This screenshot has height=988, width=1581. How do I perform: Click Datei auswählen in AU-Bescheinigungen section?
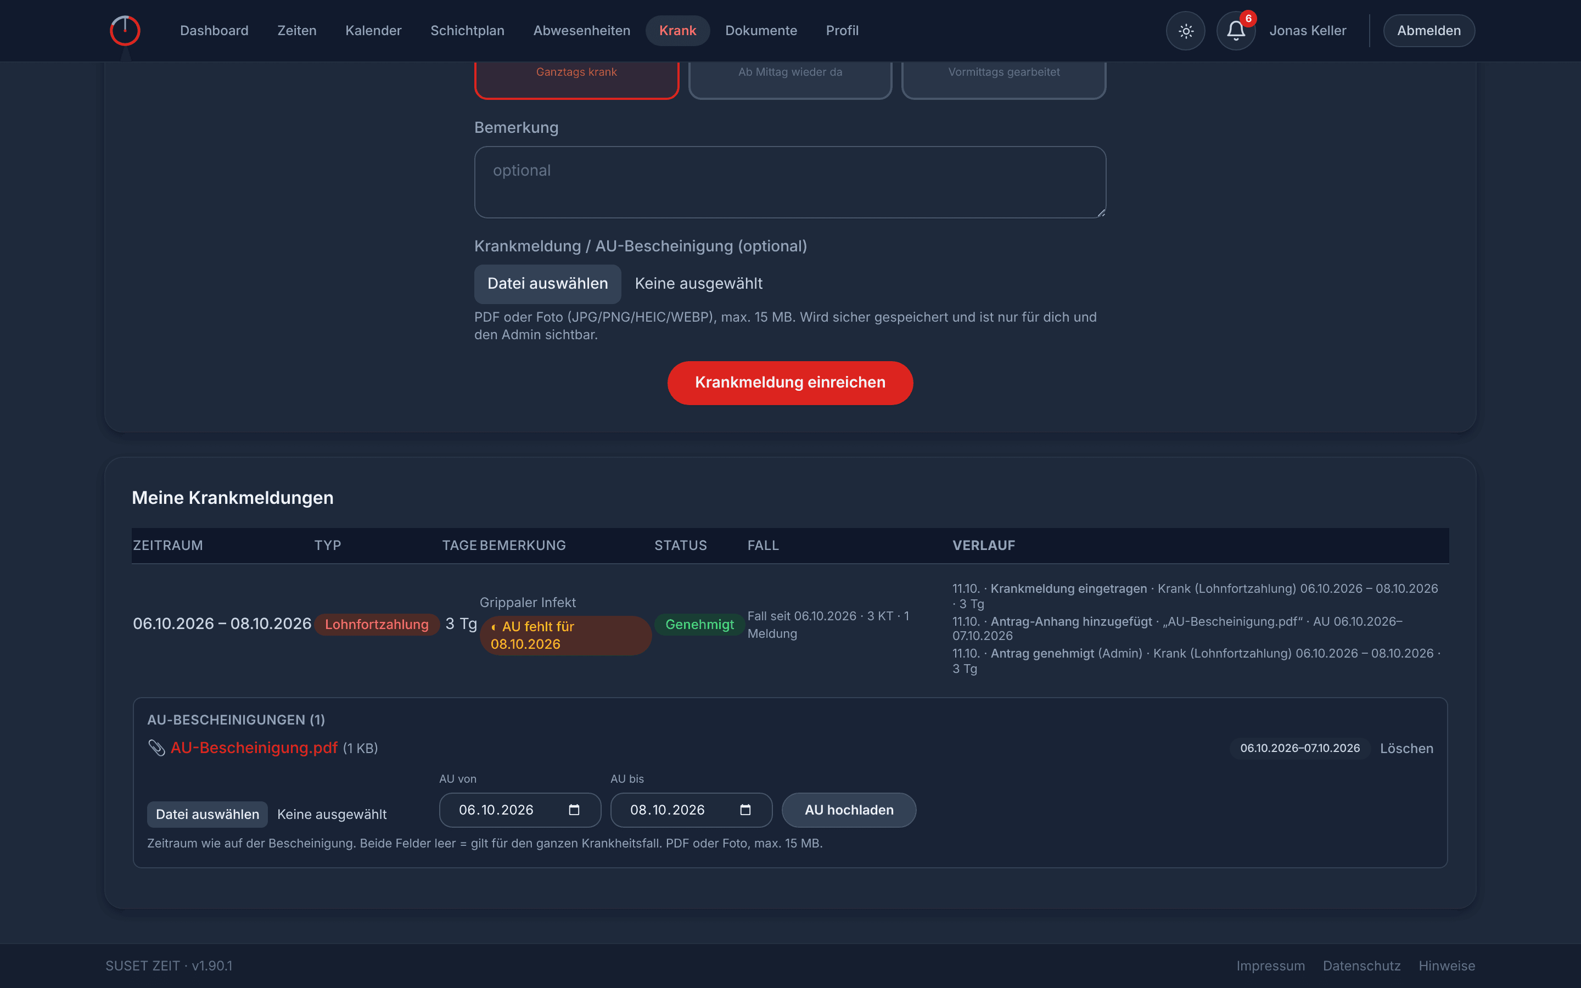pos(207,814)
